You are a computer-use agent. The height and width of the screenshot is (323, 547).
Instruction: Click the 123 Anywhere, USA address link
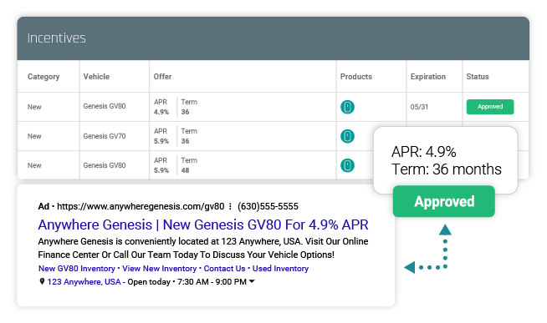(x=84, y=281)
